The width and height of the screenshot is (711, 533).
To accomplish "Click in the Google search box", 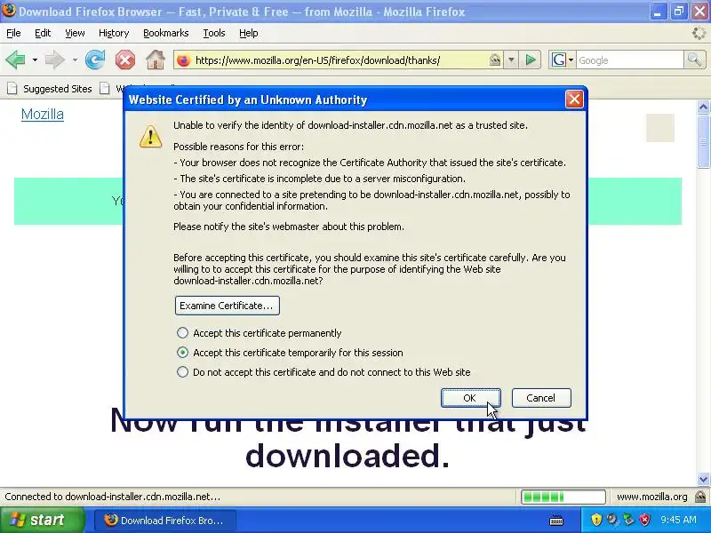I will (x=629, y=60).
